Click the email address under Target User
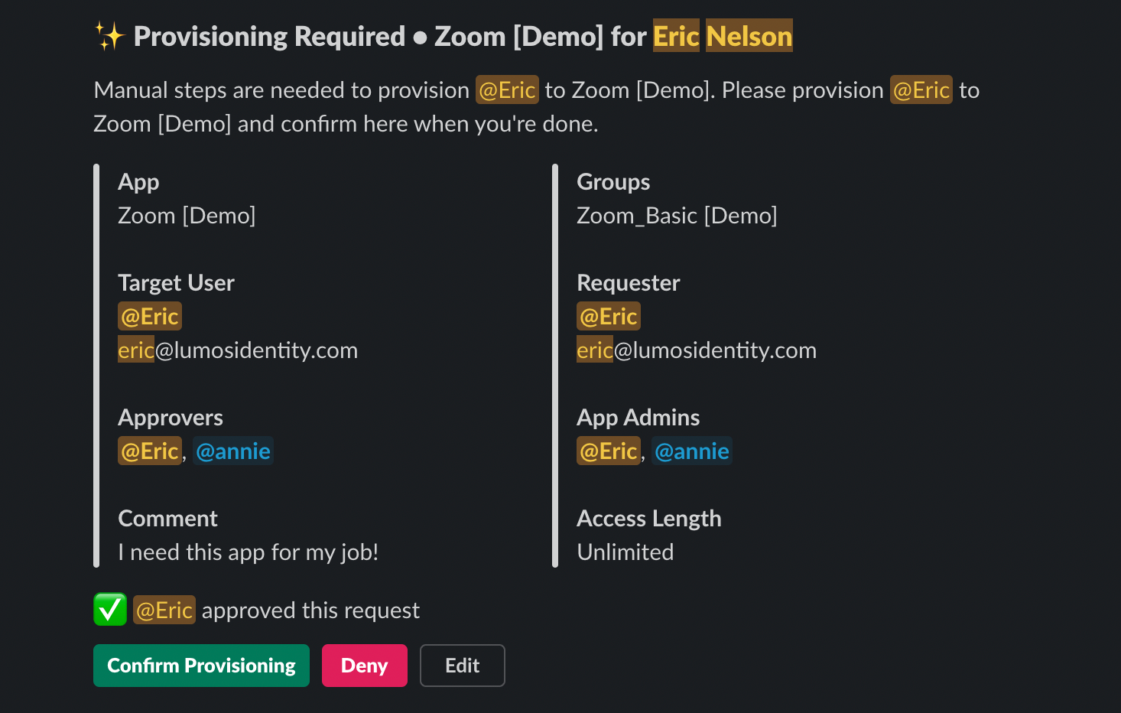The width and height of the screenshot is (1121, 713). pos(238,350)
